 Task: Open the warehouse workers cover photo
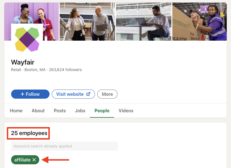(199, 22)
